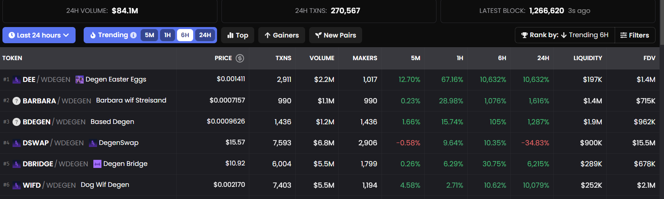This screenshot has height=199, width=664.
Task: Click DSWAP volume $6.8M
Action: click(x=324, y=143)
